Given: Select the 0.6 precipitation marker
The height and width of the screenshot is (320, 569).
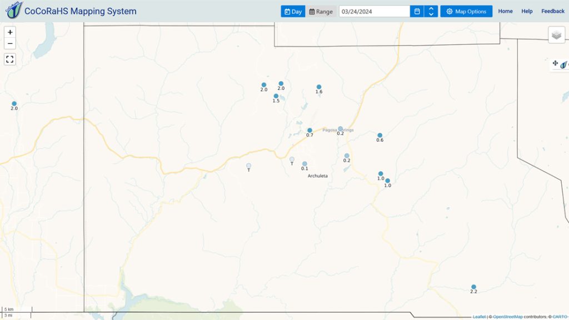Looking at the screenshot, I should [x=380, y=136].
